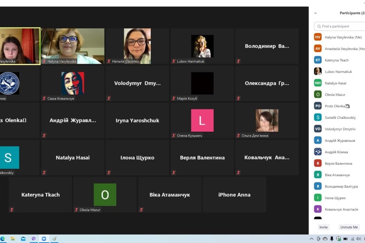This screenshot has width=365, height=243.
Task: Click muted mic icon on Natalya Hasai tile
Action: click(x=44, y=173)
